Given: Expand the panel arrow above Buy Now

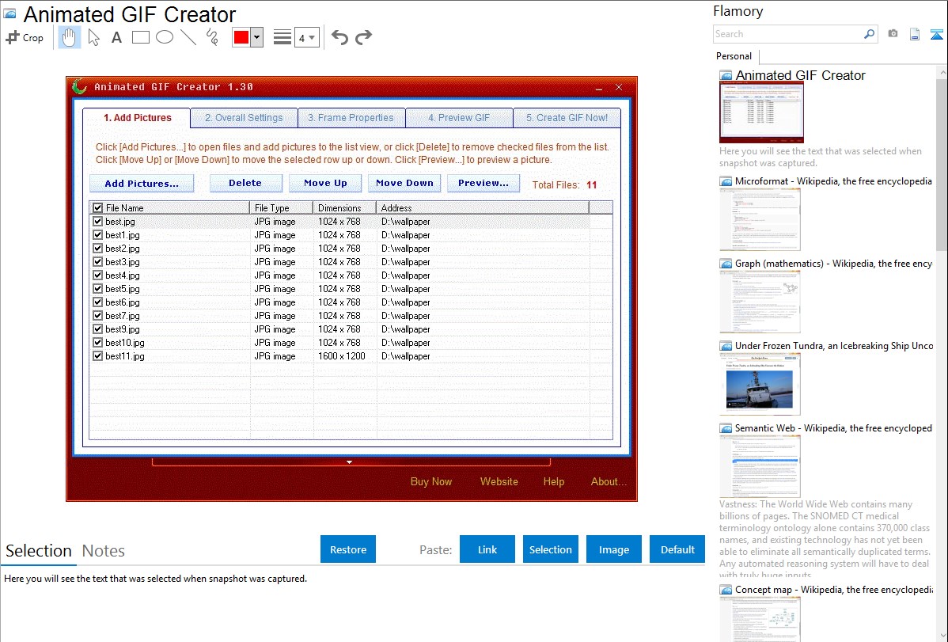Looking at the screenshot, I should click(x=349, y=462).
